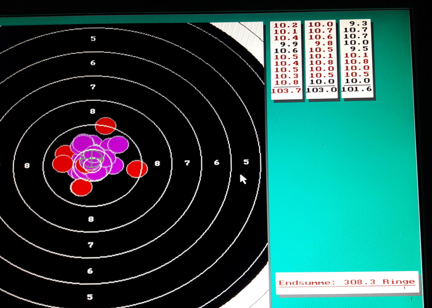Click the lowest red shot marker on target
Viewport: 432px width, 308px height.
tap(82, 187)
